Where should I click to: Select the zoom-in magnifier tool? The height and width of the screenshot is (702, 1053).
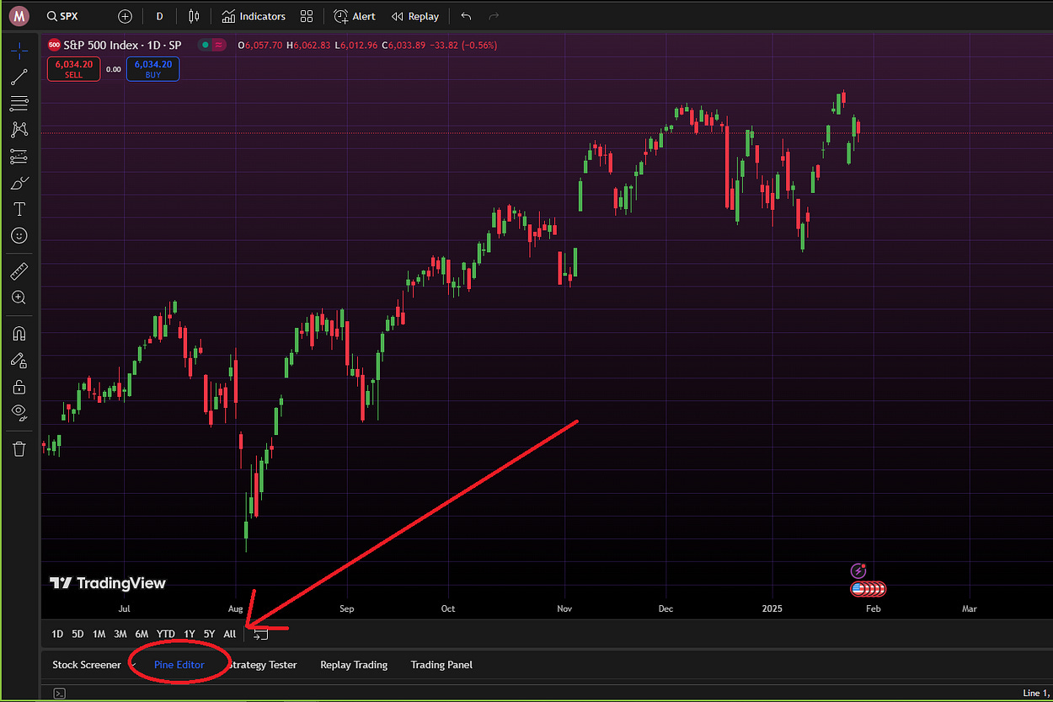(19, 297)
